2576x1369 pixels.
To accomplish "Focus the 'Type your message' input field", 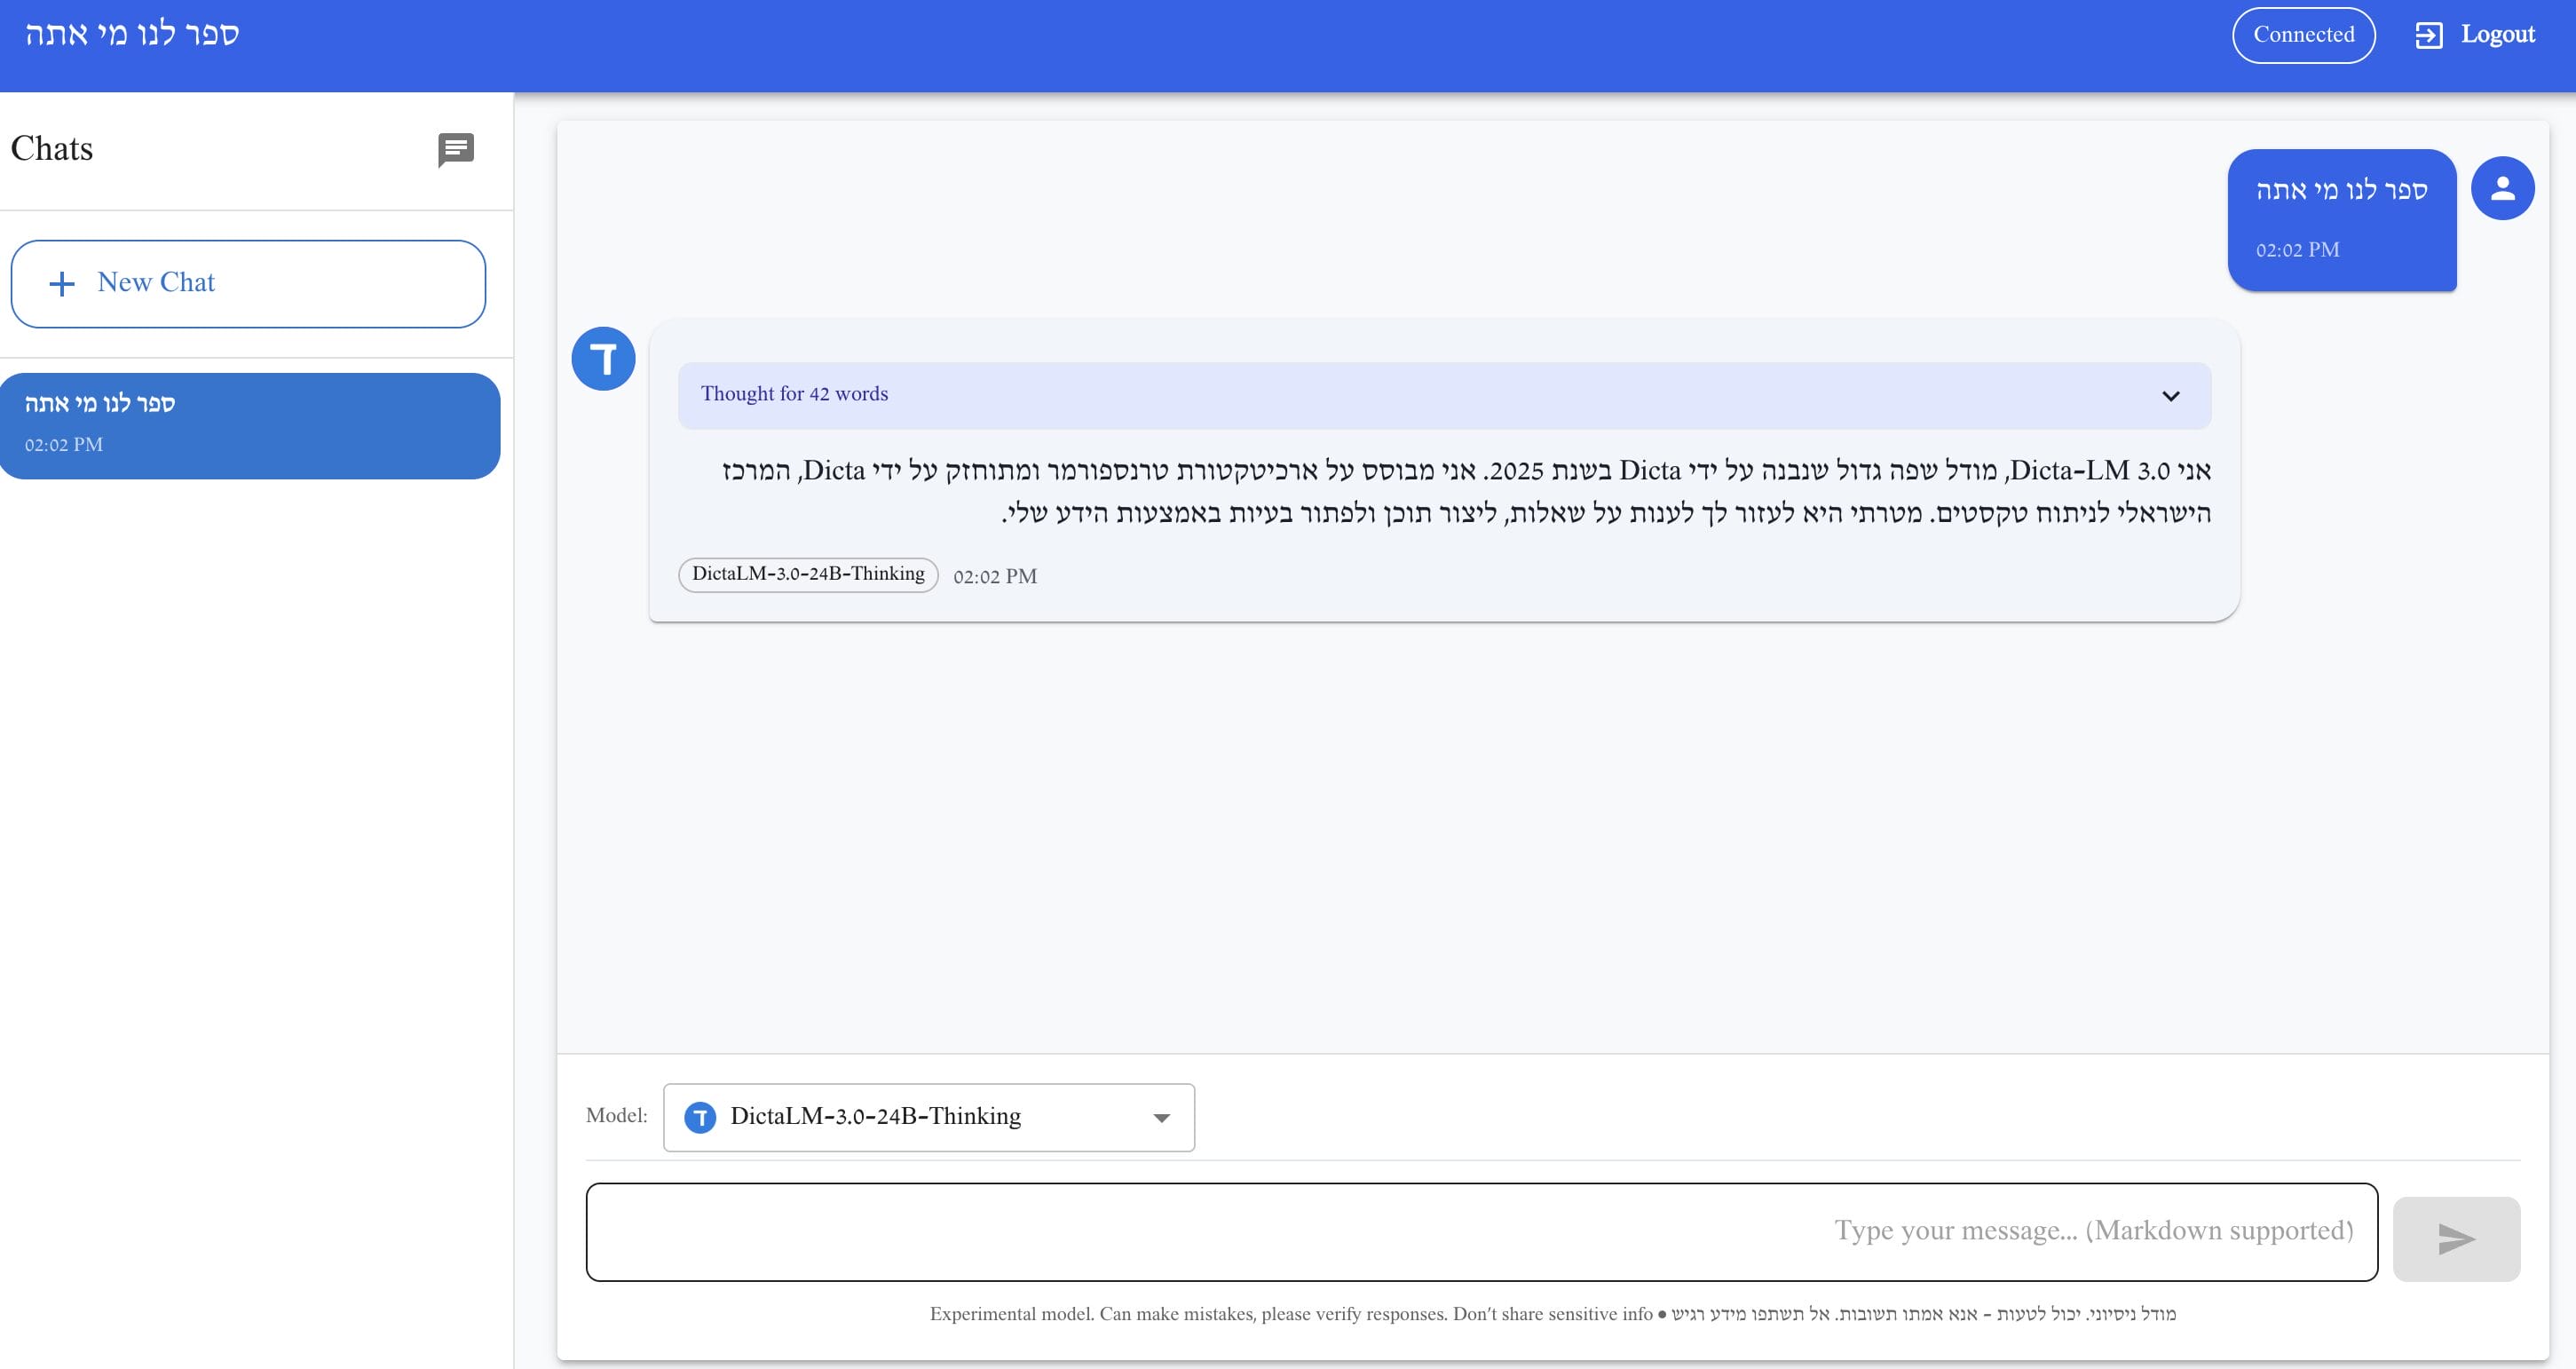I will (1480, 1231).
